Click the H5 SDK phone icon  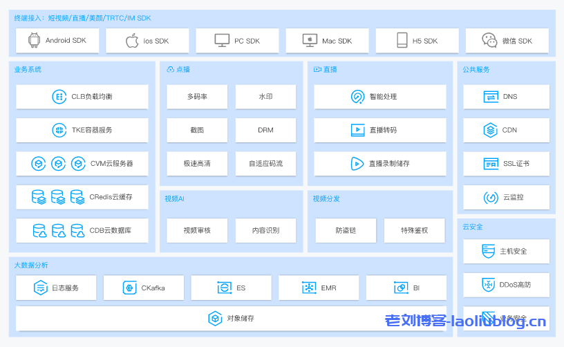(x=402, y=41)
